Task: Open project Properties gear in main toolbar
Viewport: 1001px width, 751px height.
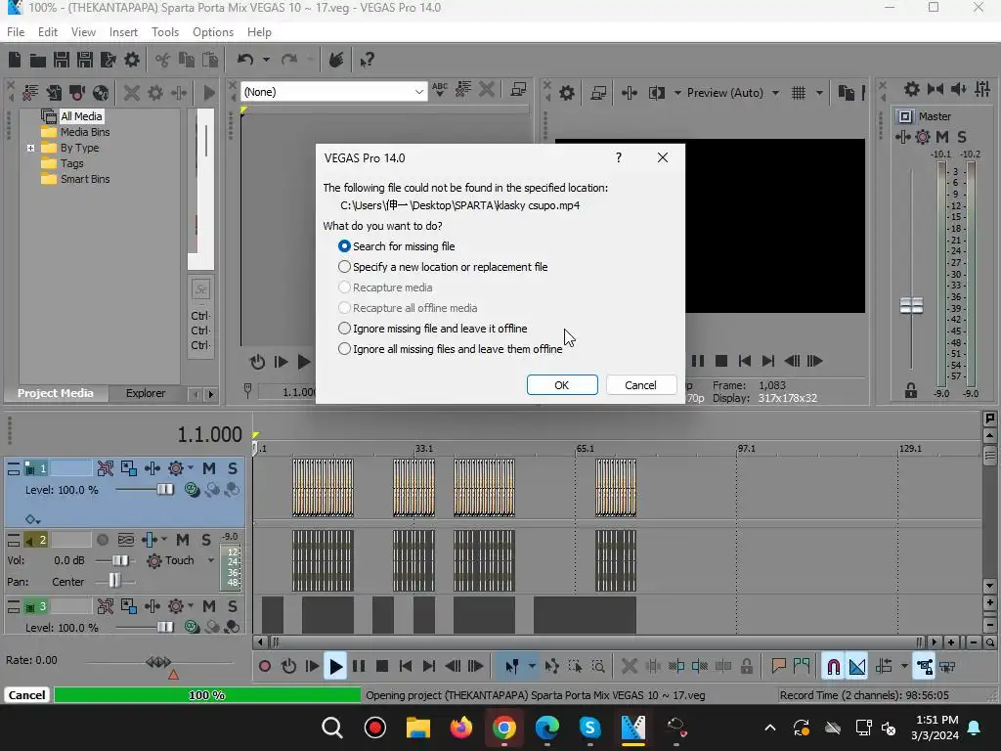Action: tap(132, 60)
